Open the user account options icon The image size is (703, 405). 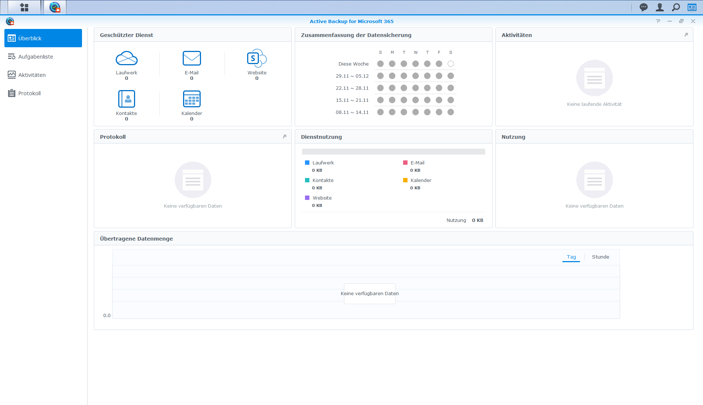tap(659, 7)
